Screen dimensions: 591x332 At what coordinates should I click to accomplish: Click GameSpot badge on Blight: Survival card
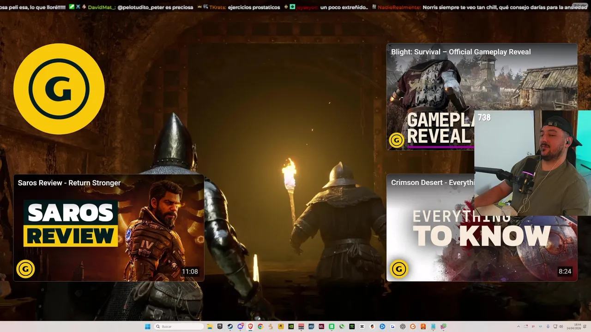tap(397, 140)
